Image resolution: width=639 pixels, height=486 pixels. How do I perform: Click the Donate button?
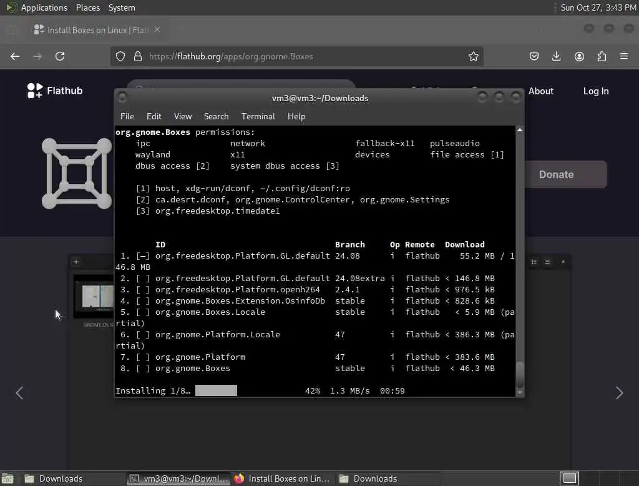pos(565,174)
